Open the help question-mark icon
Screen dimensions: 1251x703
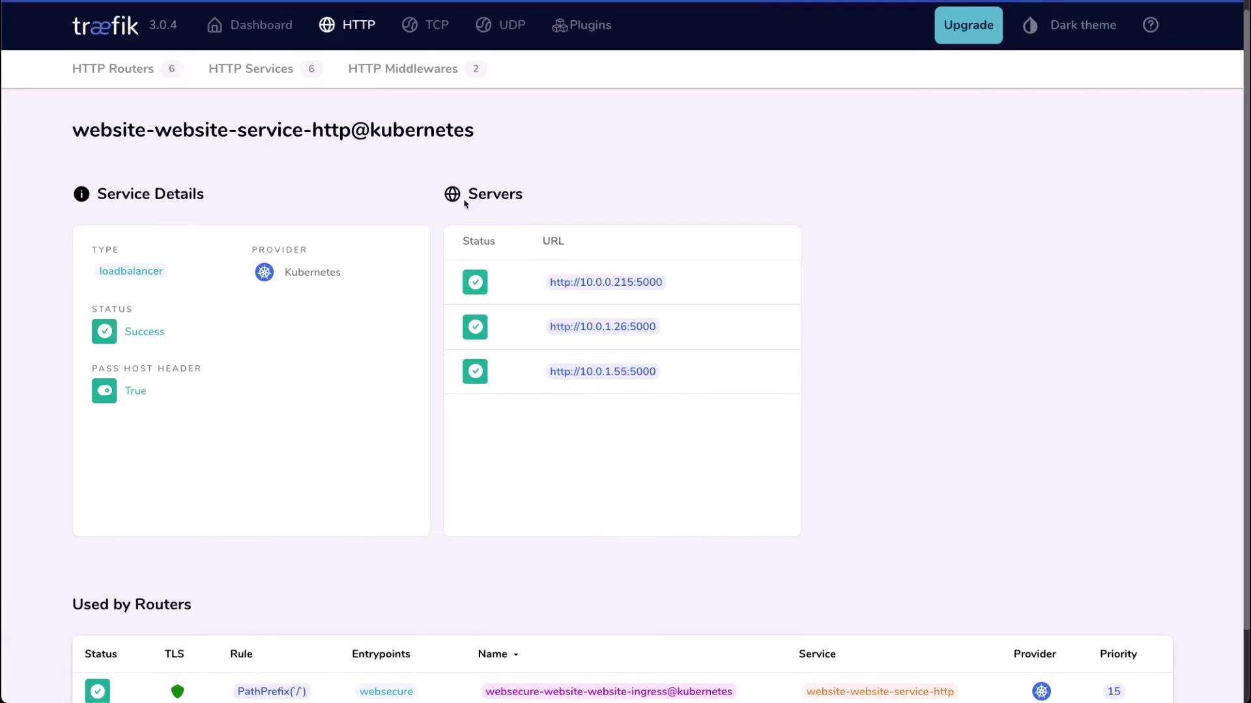click(x=1151, y=25)
